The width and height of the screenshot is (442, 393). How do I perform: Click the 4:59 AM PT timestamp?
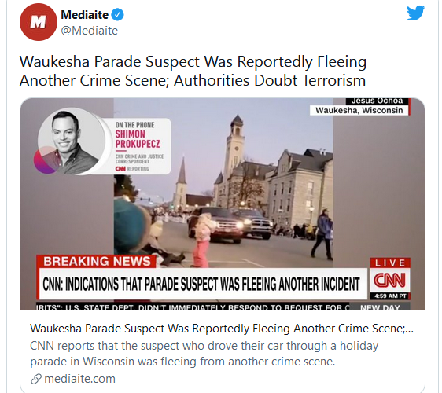point(390,296)
